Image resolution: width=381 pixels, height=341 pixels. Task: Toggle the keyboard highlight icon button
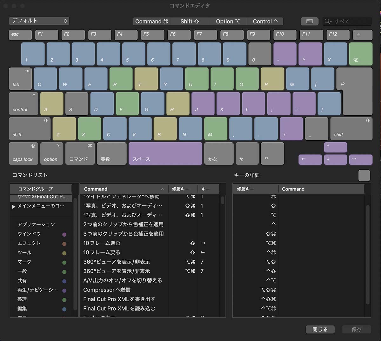pyautogui.click(x=310, y=21)
